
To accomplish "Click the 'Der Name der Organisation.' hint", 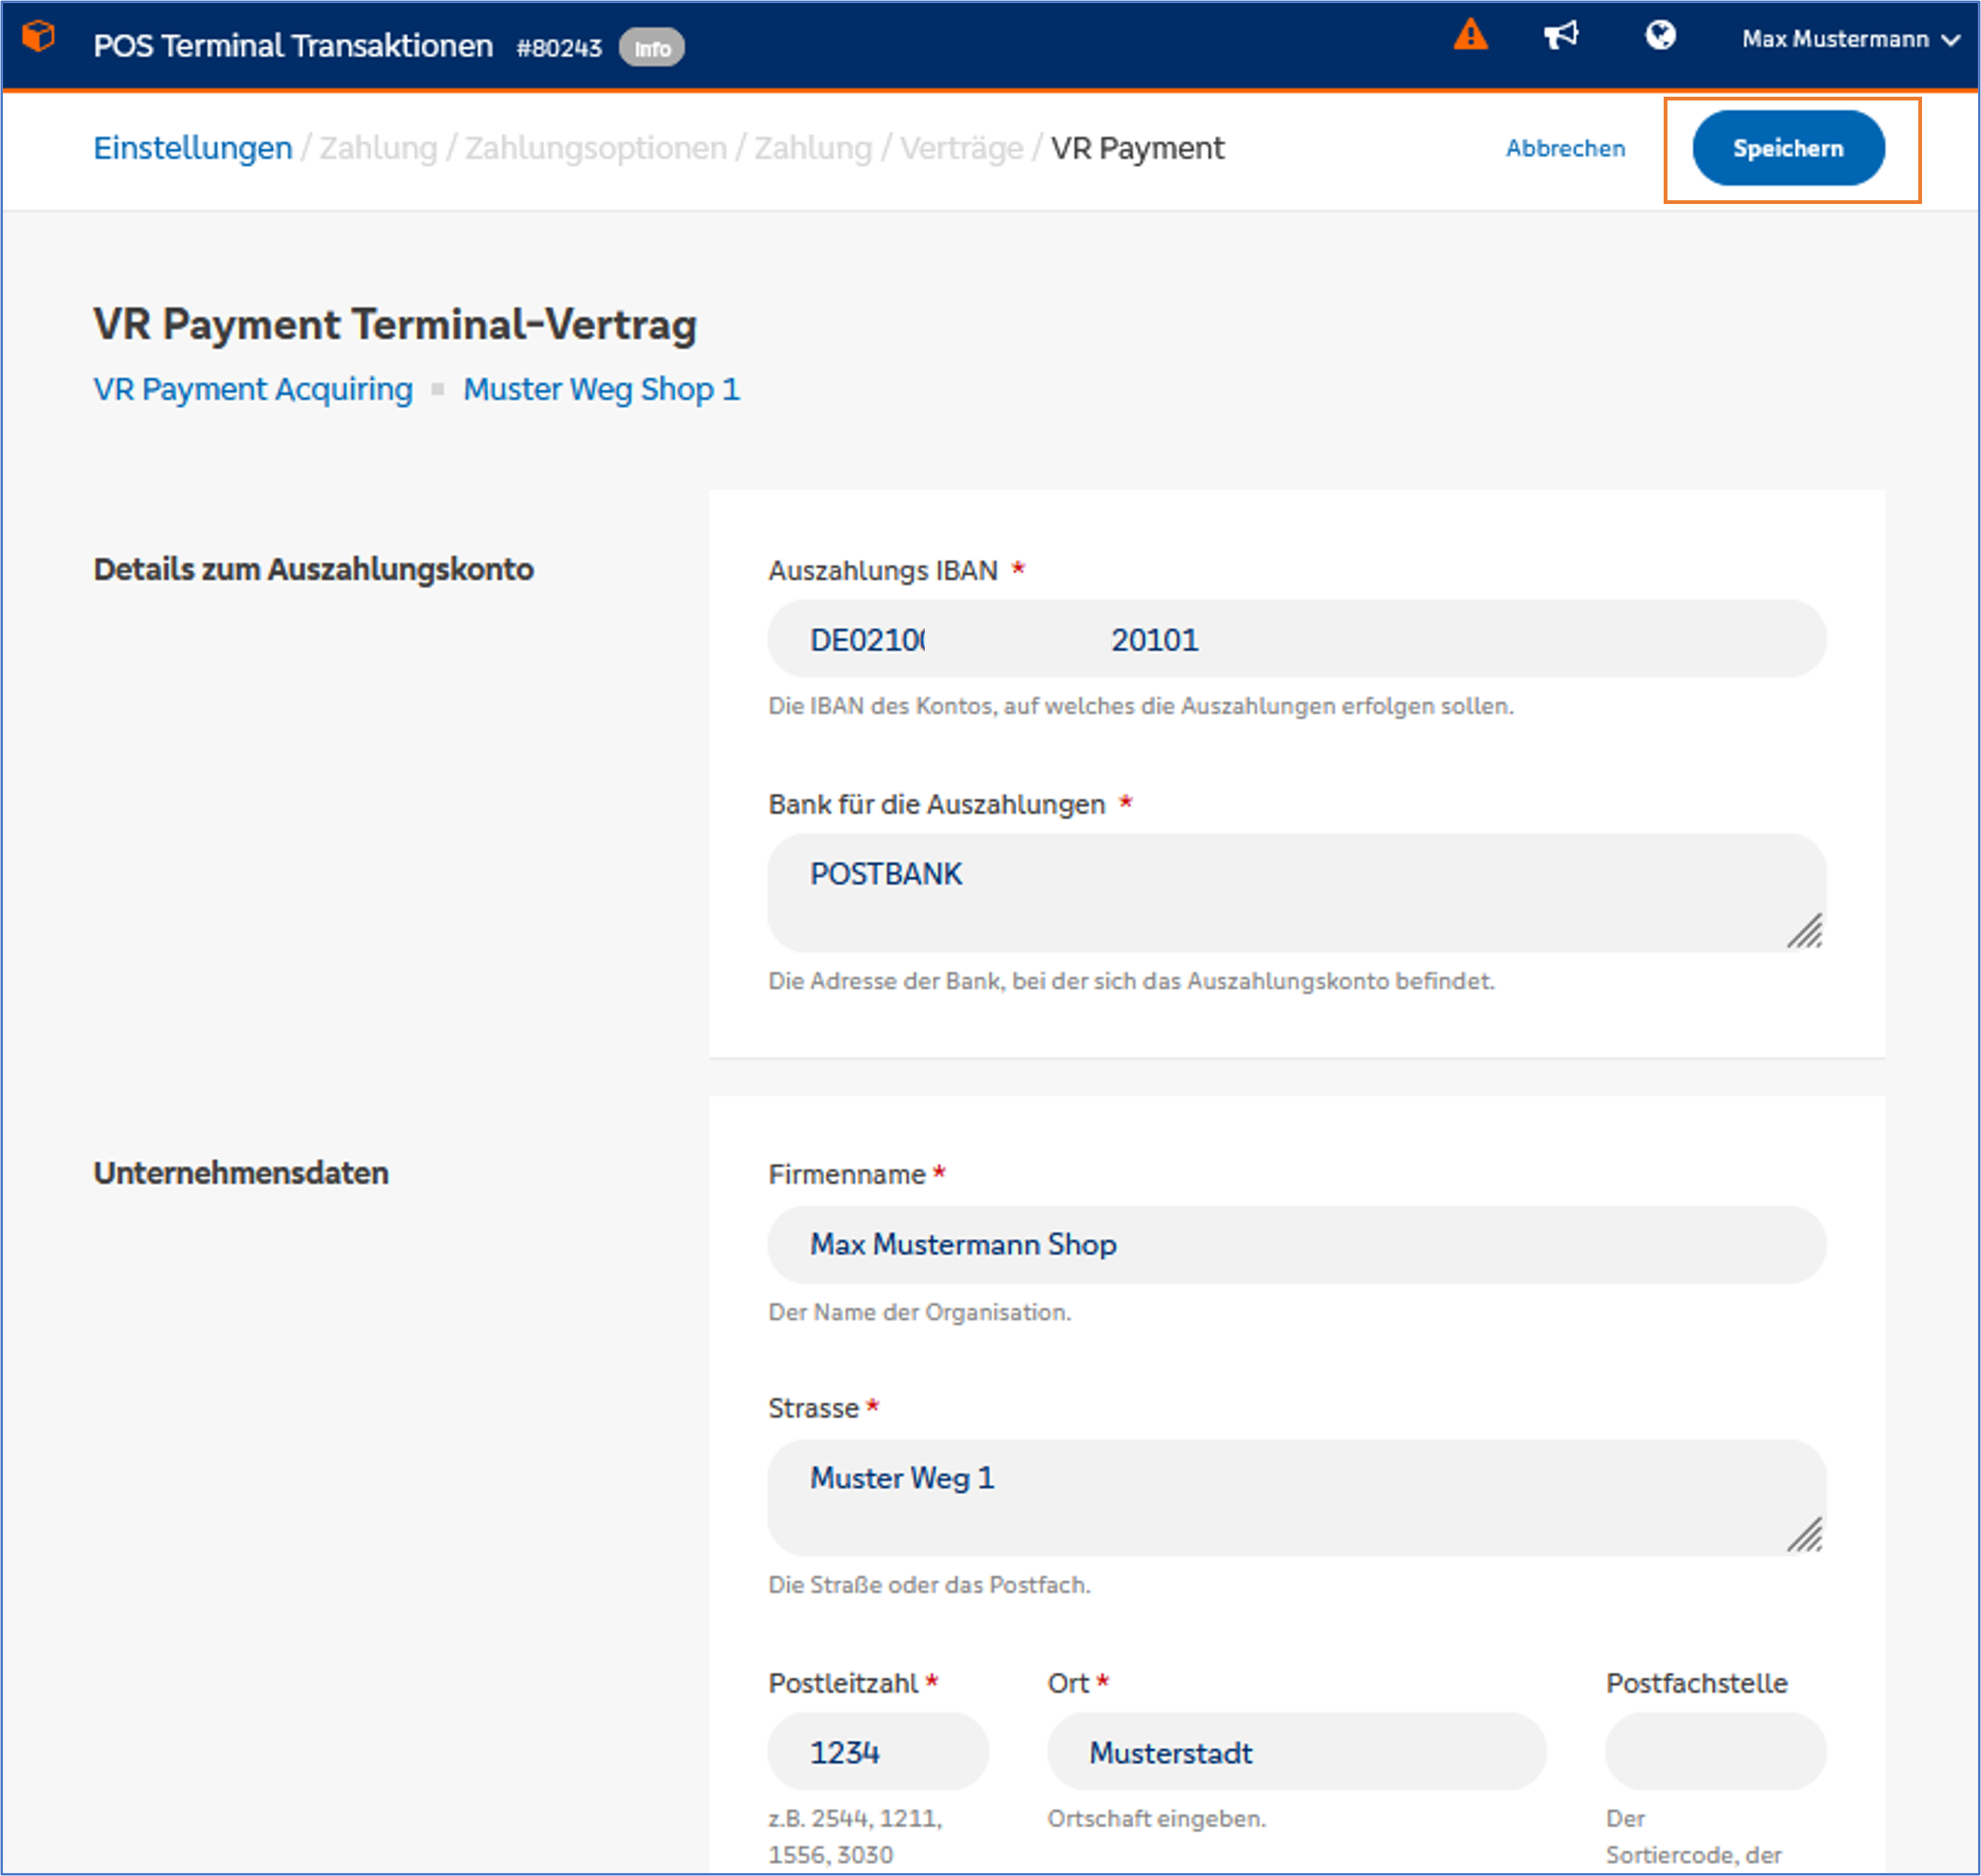I will coord(919,1312).
